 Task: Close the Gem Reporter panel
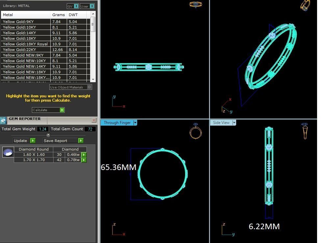tap(94, 120)
